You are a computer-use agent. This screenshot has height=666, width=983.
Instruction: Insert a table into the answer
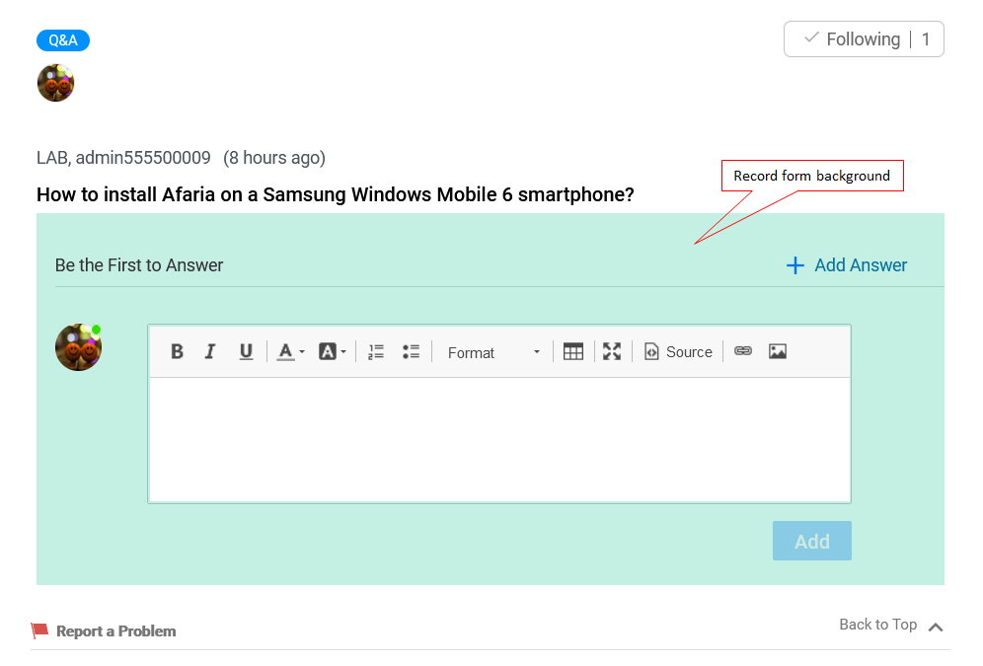coord(573,352)
